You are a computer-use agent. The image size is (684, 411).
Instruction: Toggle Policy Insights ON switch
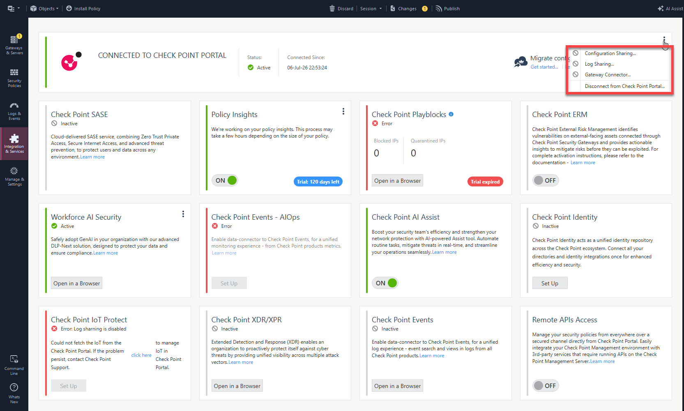pos(225,180)
